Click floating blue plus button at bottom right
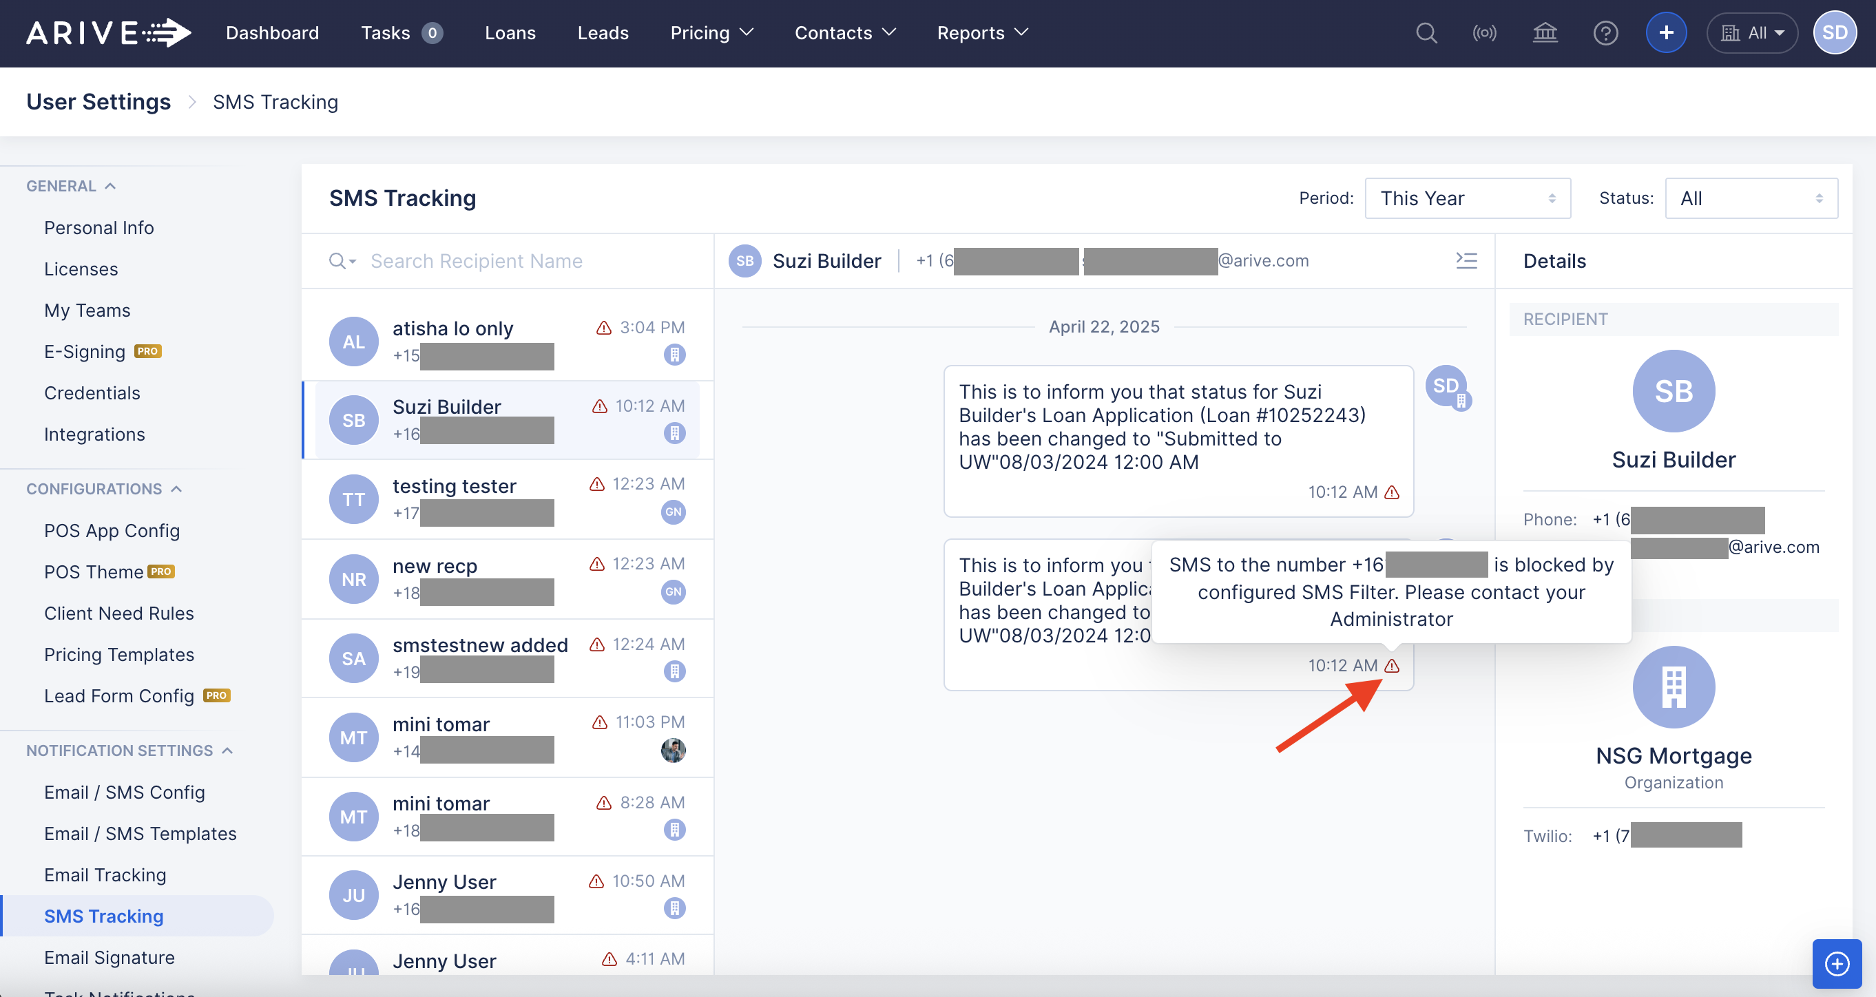This screenshot has width=1876, height=997. tap(1837, 963)
